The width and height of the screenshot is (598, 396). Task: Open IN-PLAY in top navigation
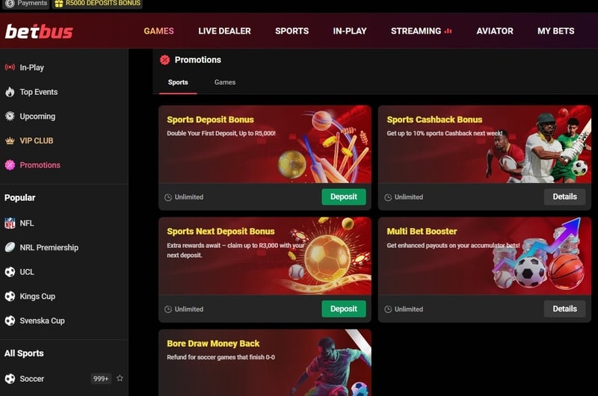[x=350, y=31]
